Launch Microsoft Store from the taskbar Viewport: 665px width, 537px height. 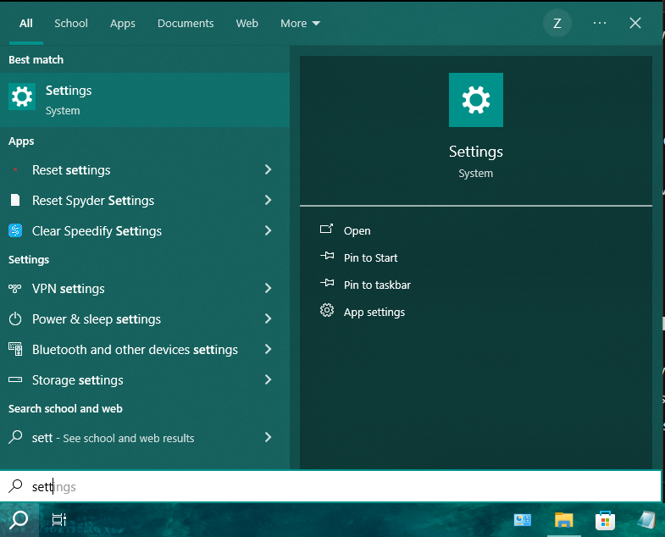[x=605, y=520]
